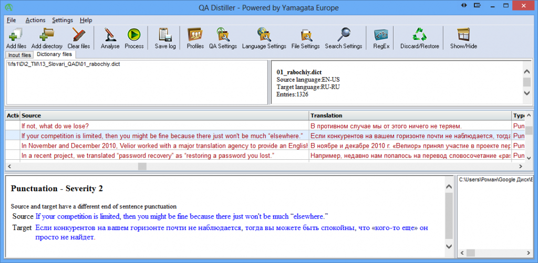Switch to the Input files tab
538x263 pixels.
click(19, 55)
